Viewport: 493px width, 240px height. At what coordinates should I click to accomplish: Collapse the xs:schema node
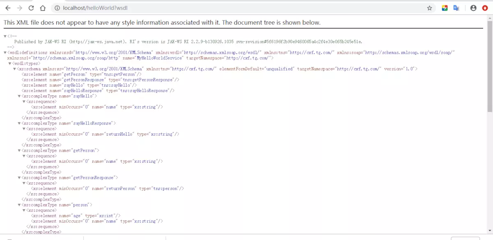[15, 69]
